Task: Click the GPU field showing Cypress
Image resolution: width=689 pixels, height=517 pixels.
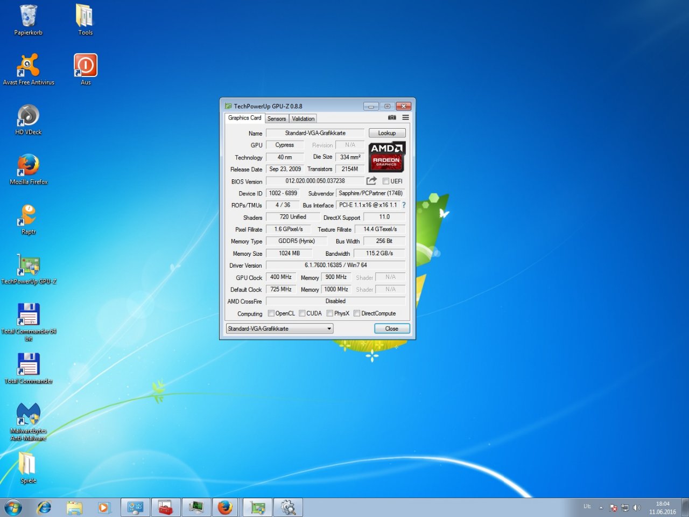Action: 285,145
